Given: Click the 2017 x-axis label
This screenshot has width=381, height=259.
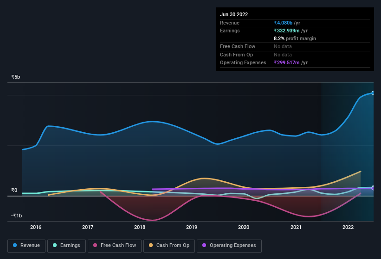Looking at the screenshot, I should pyautogui.click(x=88, y=227).
